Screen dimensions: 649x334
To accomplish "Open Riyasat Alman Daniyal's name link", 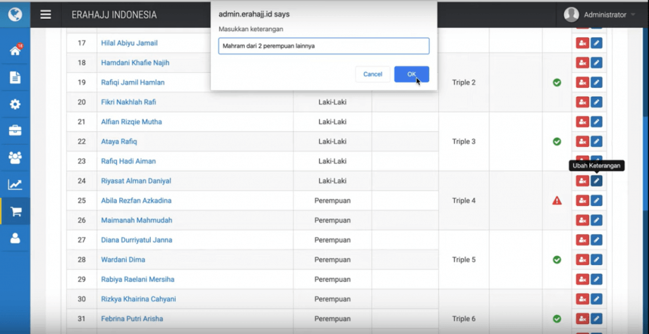I will pos(136,181).
